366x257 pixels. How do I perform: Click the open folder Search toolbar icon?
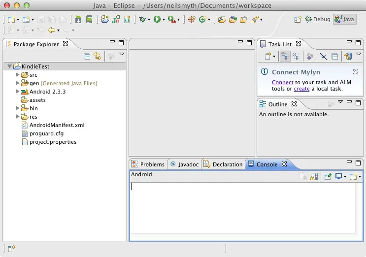click(243, 19)
